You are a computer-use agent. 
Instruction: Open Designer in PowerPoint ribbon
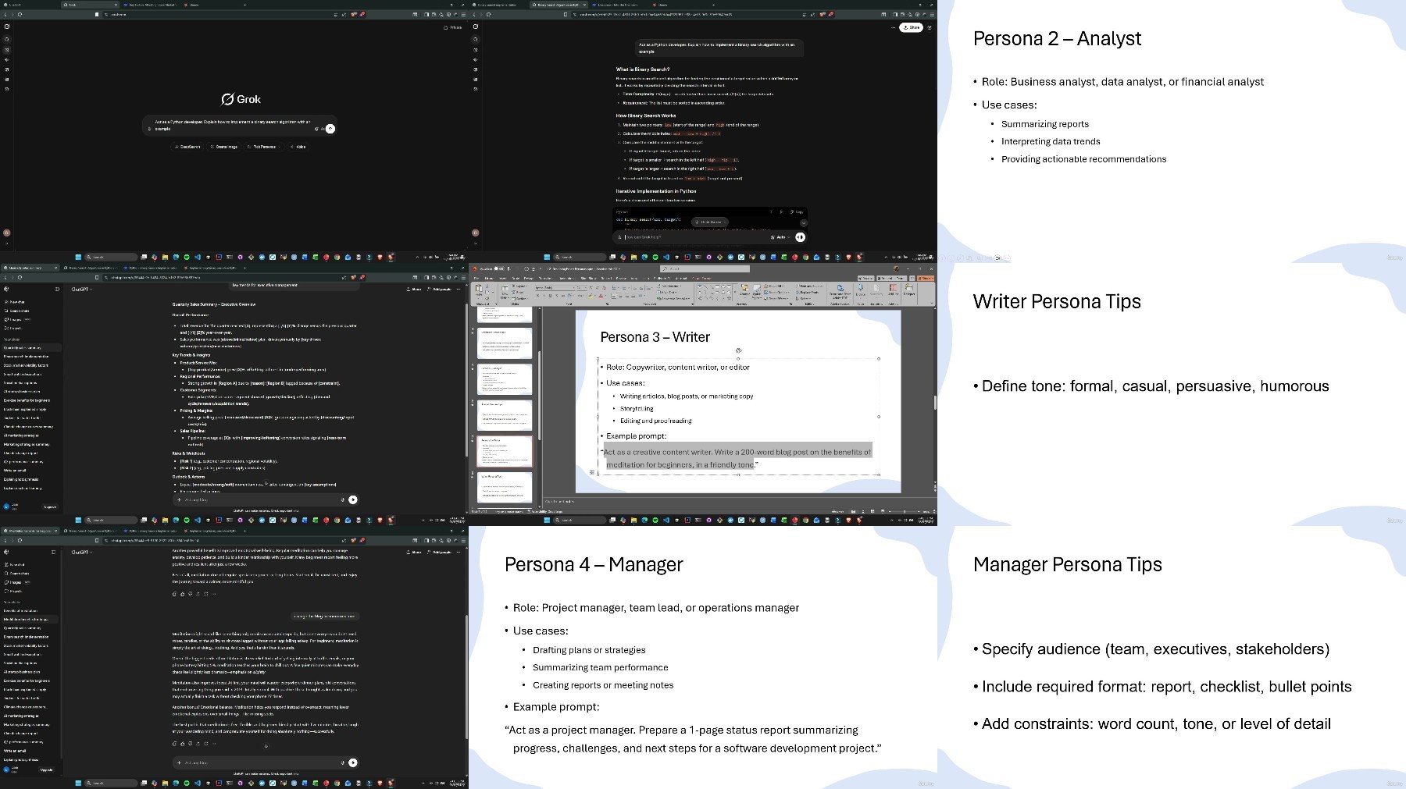pyautogui.click(x=909, y=290)
